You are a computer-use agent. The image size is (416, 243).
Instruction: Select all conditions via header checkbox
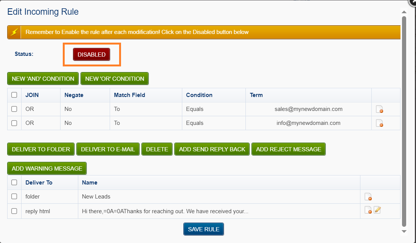[14, 95]
